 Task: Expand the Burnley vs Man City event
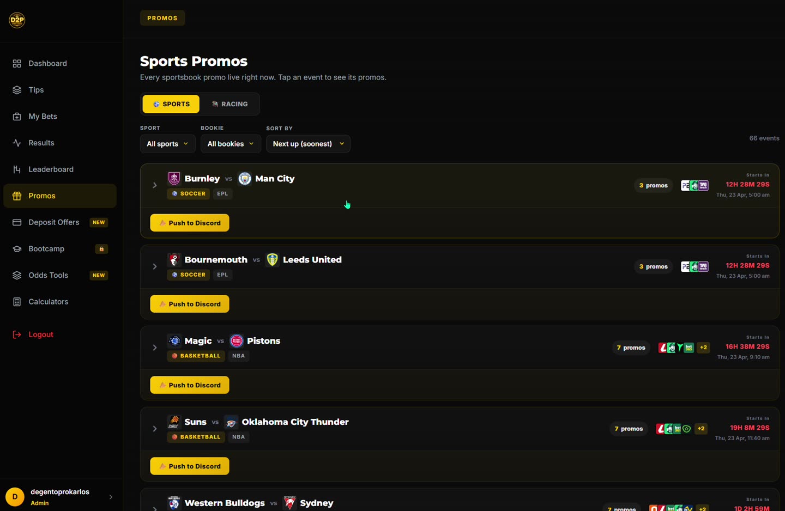pyautogui.click(x=154, y=185)
